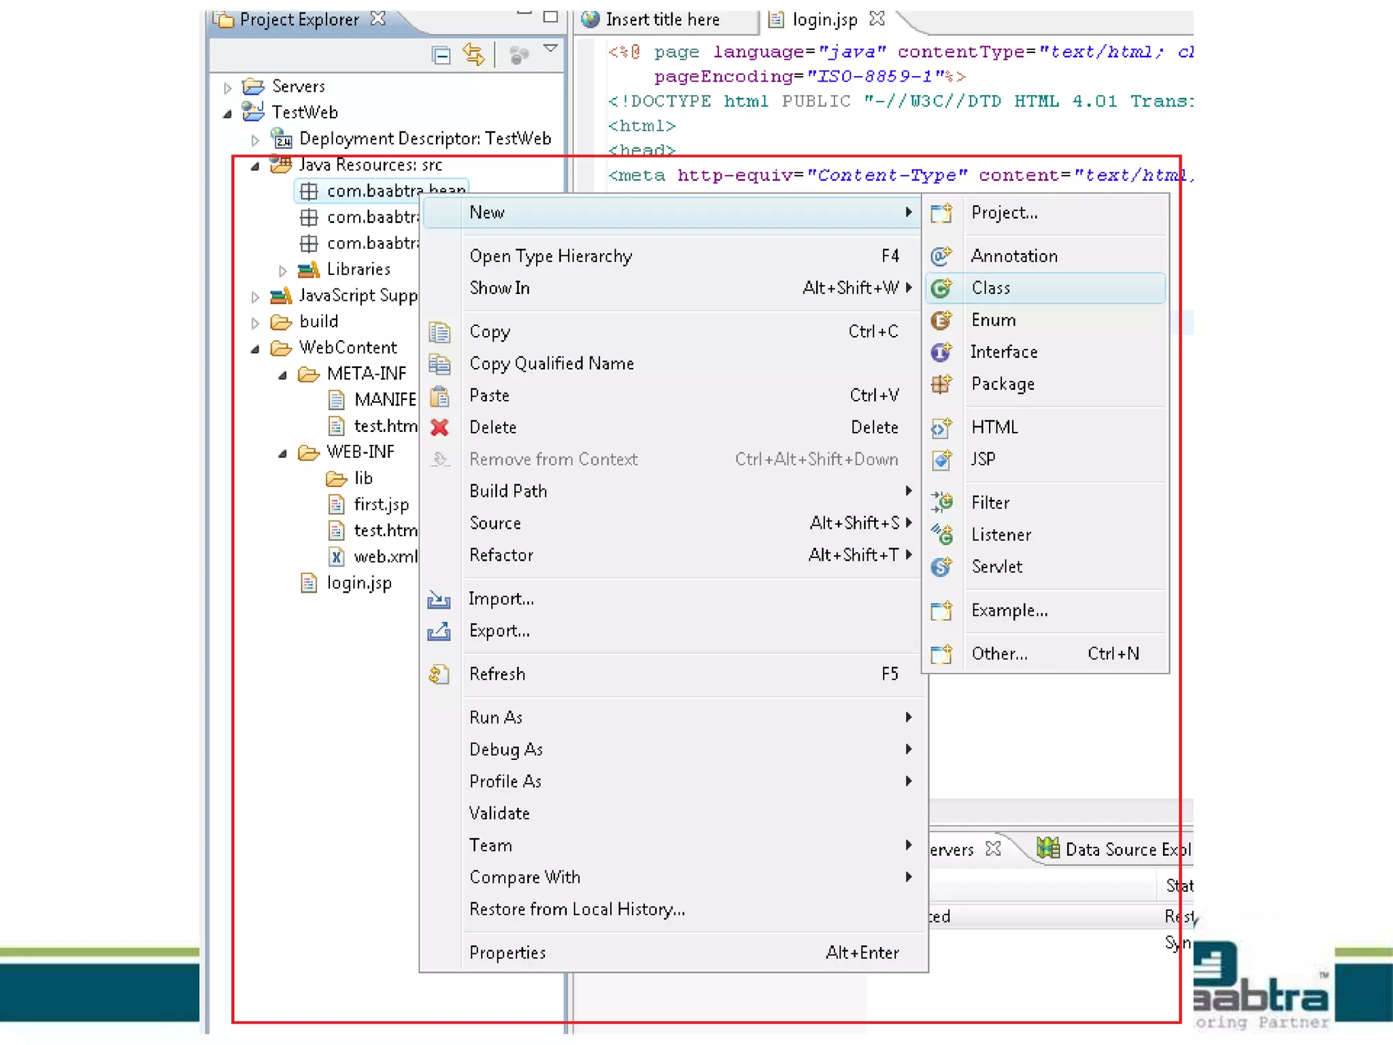Open the Project Explorer view menu triangle

pos(551,48)
